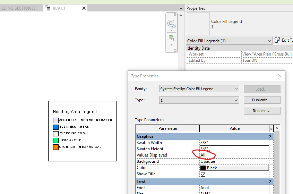Click scroll up arrow beside drawing view
Screen dimensions: 293x194
181,15
